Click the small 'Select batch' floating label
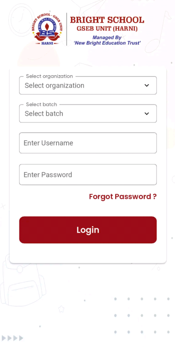 (x=41, y=104)
